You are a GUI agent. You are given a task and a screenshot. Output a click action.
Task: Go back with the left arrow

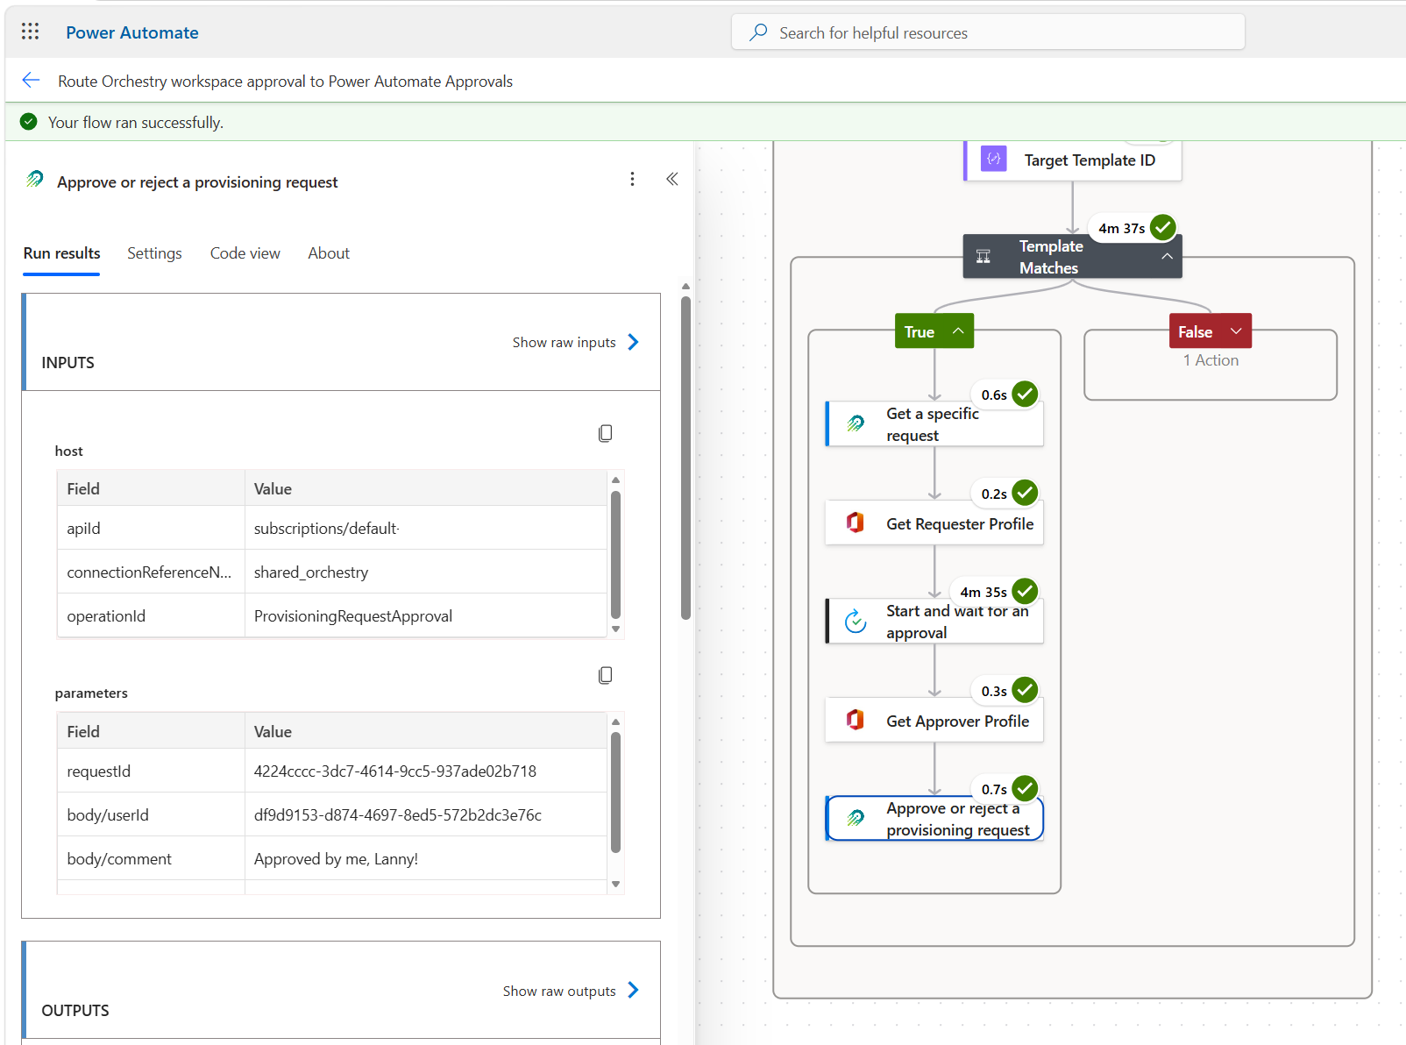click(x=31, y=80)
